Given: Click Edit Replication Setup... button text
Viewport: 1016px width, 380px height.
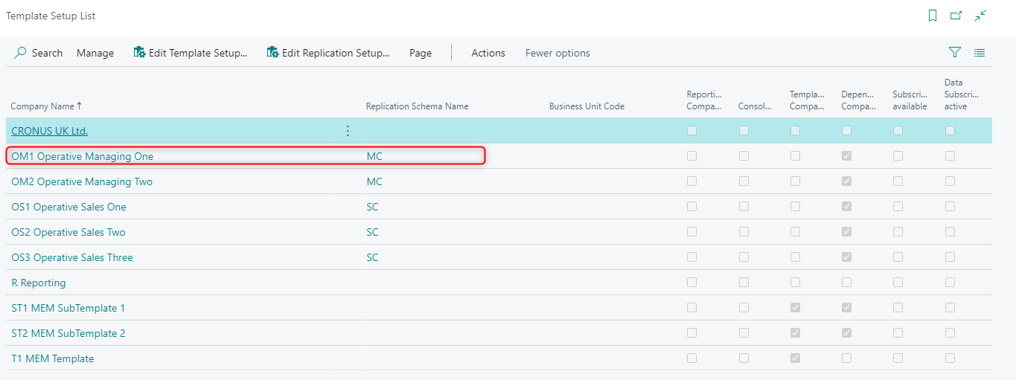Looking at the screenshot, I should tap(336, 53).
